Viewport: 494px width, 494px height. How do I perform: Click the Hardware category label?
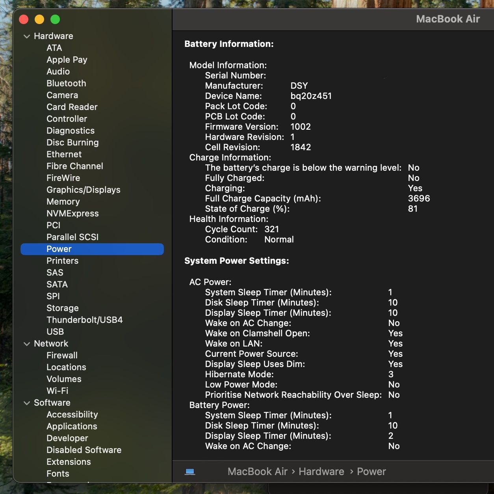[x=54, y=36]
